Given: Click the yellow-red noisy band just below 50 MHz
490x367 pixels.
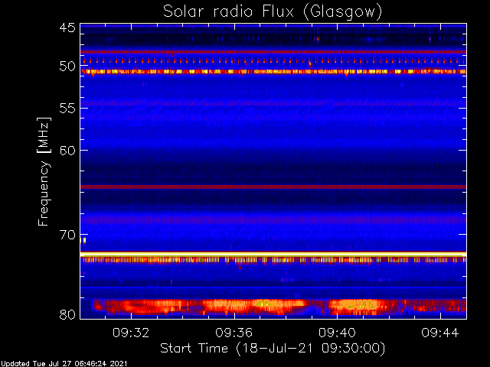Looking at the screenshot, I should (x=273, y=72).
